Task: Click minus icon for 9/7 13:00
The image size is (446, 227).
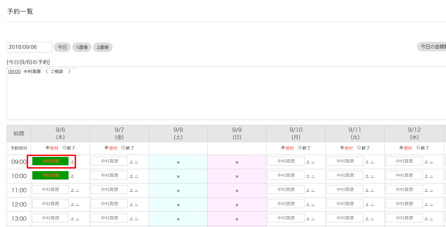Action: coord(137,219)
